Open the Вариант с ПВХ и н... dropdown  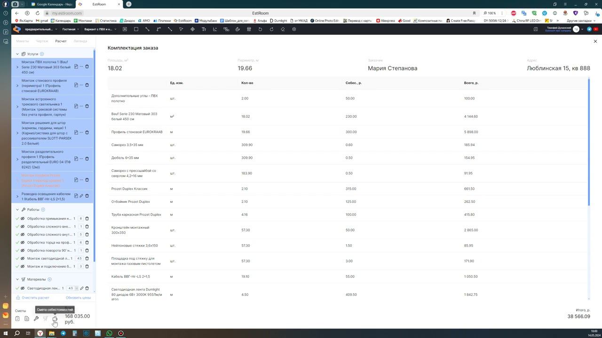point(100,29)
